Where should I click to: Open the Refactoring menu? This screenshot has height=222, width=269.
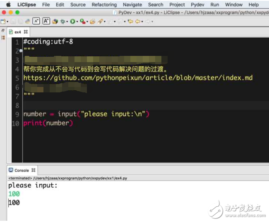tap(104, 5)
